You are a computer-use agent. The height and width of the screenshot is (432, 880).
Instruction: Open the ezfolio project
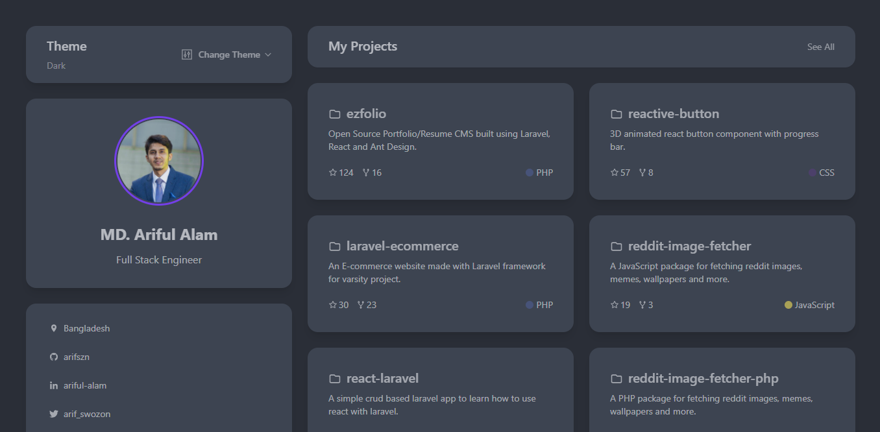click(x=366, y=114)
